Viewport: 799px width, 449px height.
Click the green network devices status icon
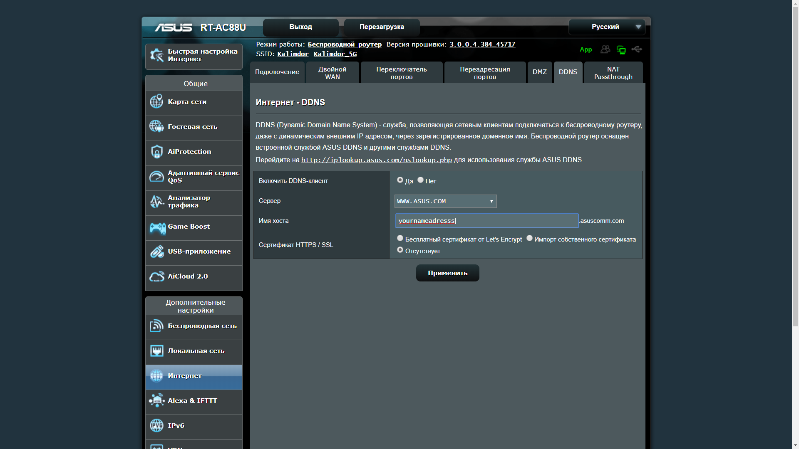point(621,50)
